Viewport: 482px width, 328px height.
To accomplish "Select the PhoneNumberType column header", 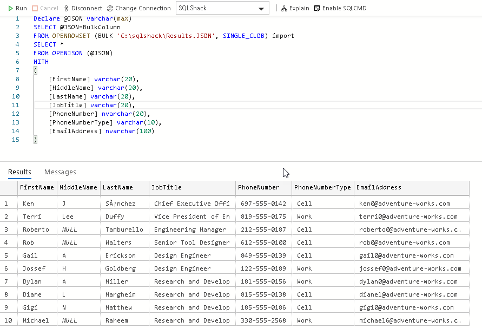I will (322, 188).
